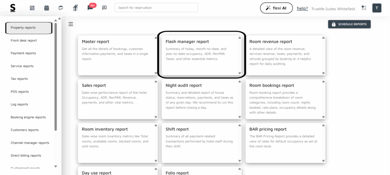Select Front desk report in sidebar
Image resolution: width=390 pixels, height=175 pixels.
pos(24,40)
